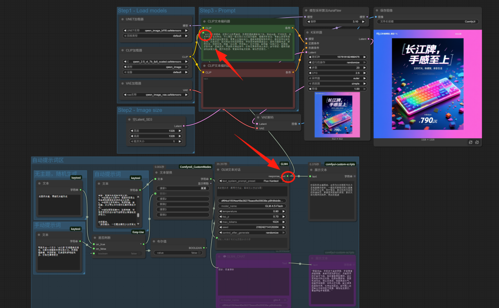The height and width of the screenshot is (308, 499).
Task: Select the Step2 - Image size group title
Action: coord(140,110)
